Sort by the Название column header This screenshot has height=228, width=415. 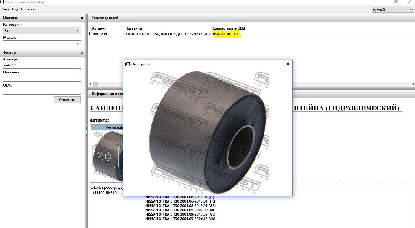(134, 28)
